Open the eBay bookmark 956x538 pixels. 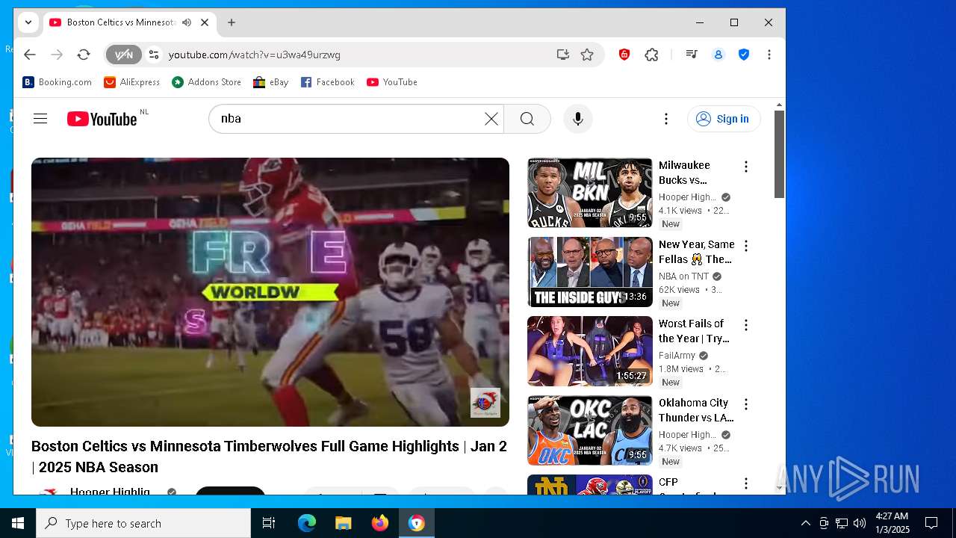click(x=271, y=82)
